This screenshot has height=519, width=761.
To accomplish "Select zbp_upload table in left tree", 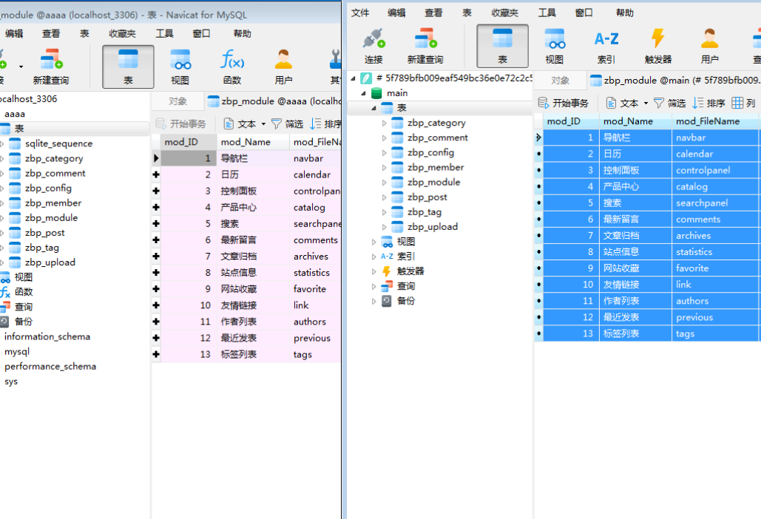I will pos(50,262).
